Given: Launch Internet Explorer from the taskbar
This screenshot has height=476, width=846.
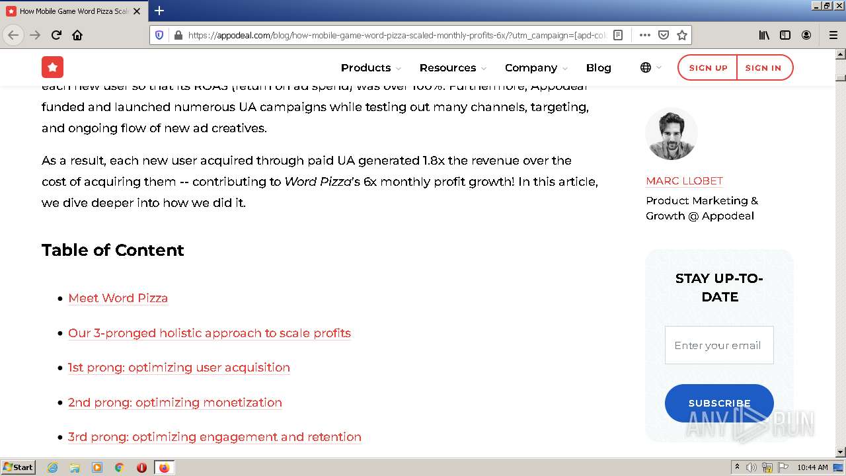Looking at the screenshot, I should coord(52,467).
